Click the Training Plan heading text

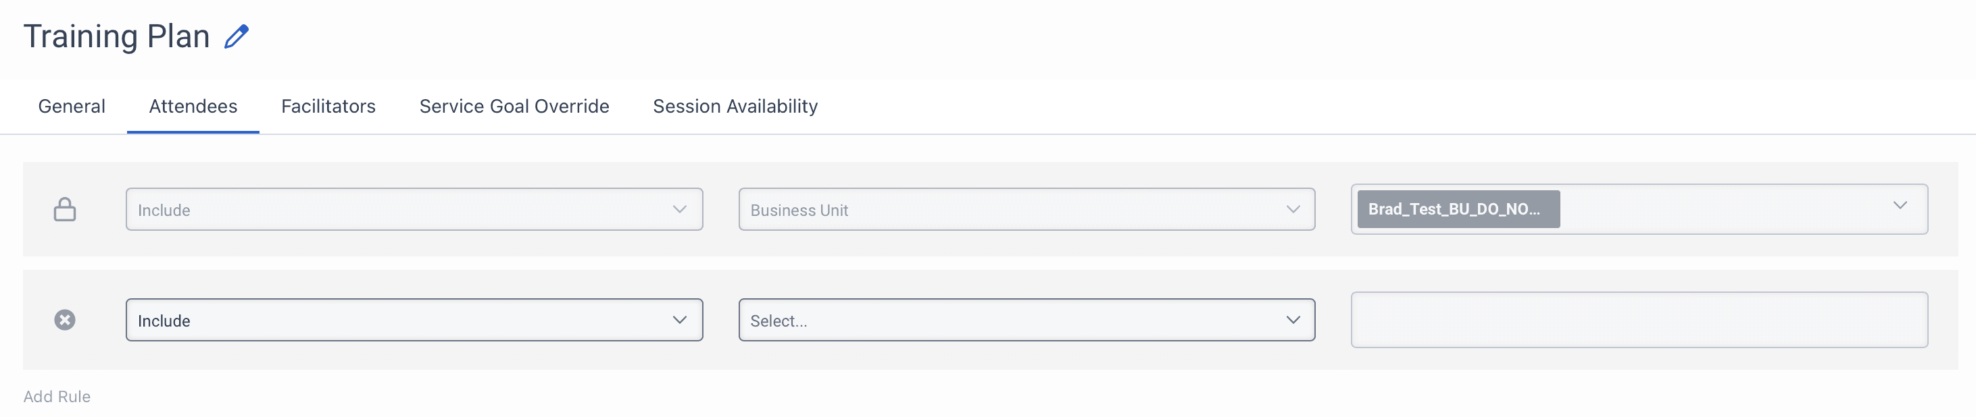click(116, 34)
